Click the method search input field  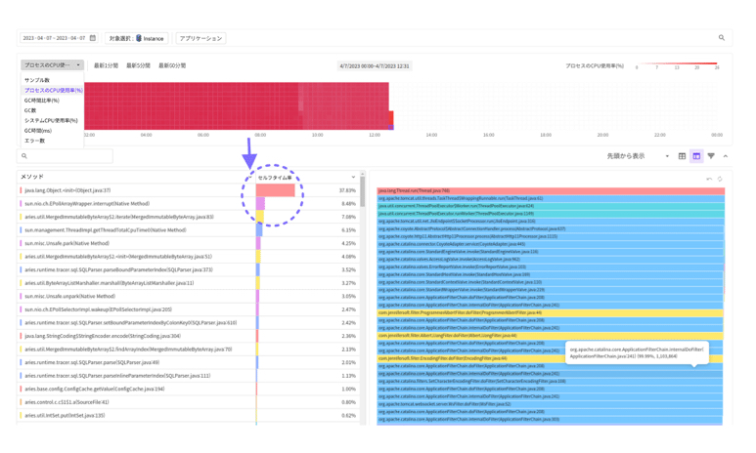click(x=68, y=156)
